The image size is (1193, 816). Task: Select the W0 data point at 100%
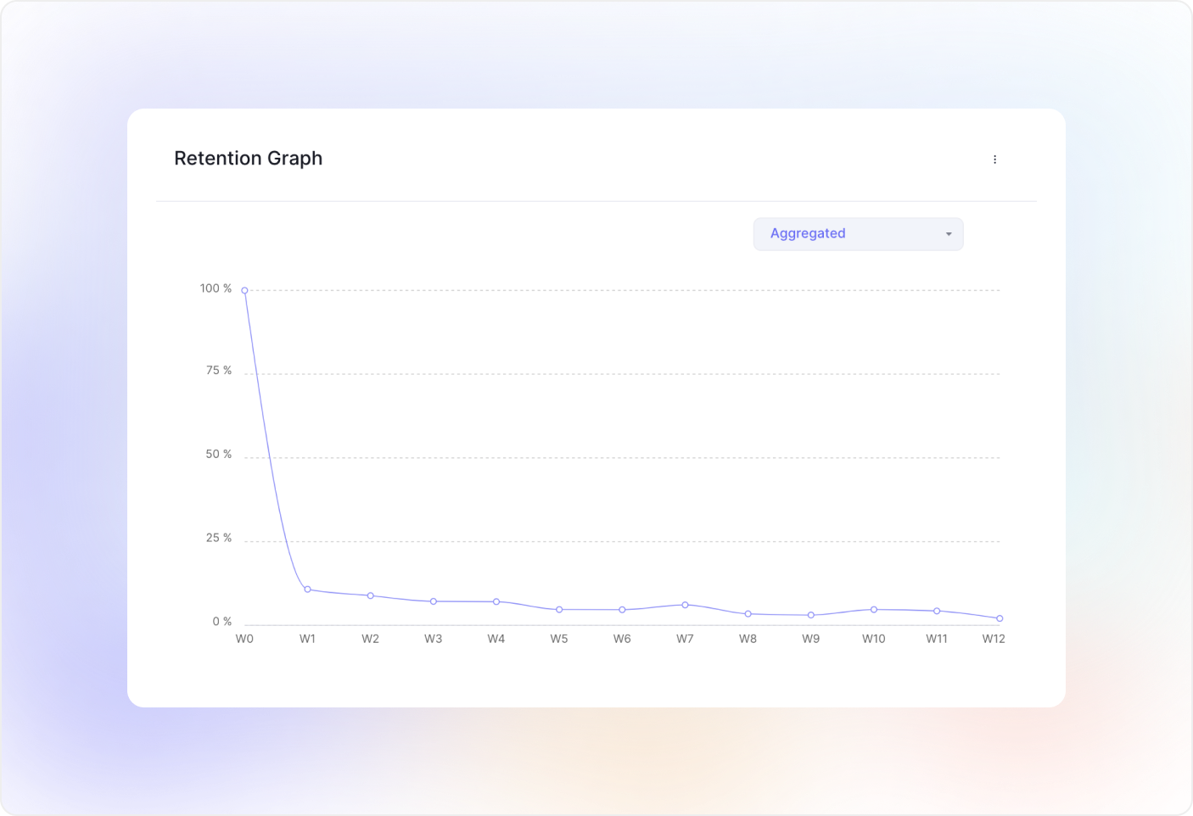(x=244, y=290)
